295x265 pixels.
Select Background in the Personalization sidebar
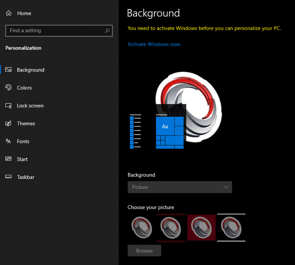point(31,70)
